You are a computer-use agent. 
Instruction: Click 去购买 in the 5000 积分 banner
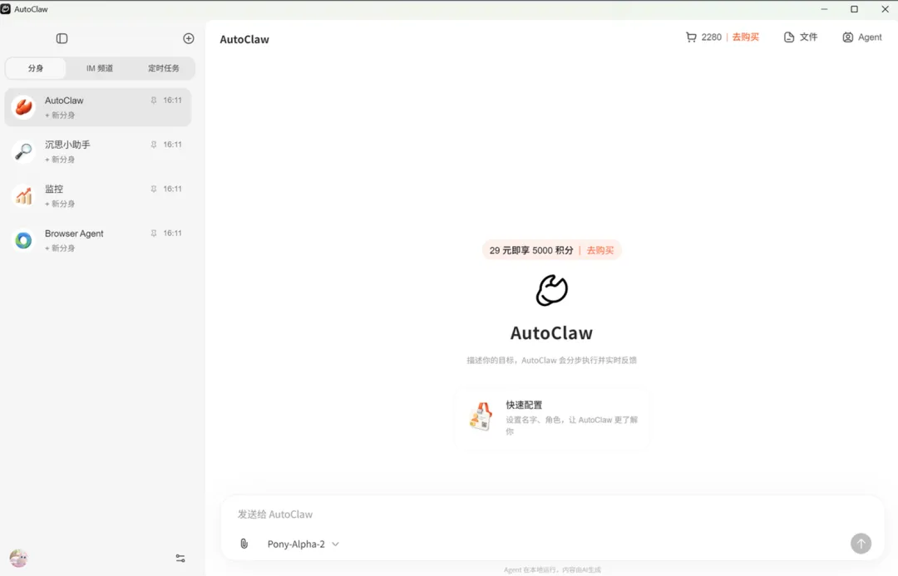[600, 250]
